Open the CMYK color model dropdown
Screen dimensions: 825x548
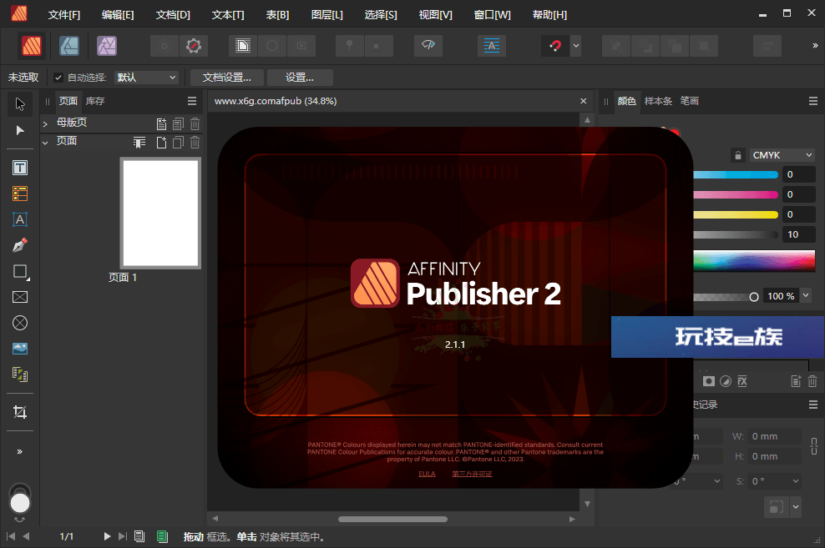tap(782, 155)
